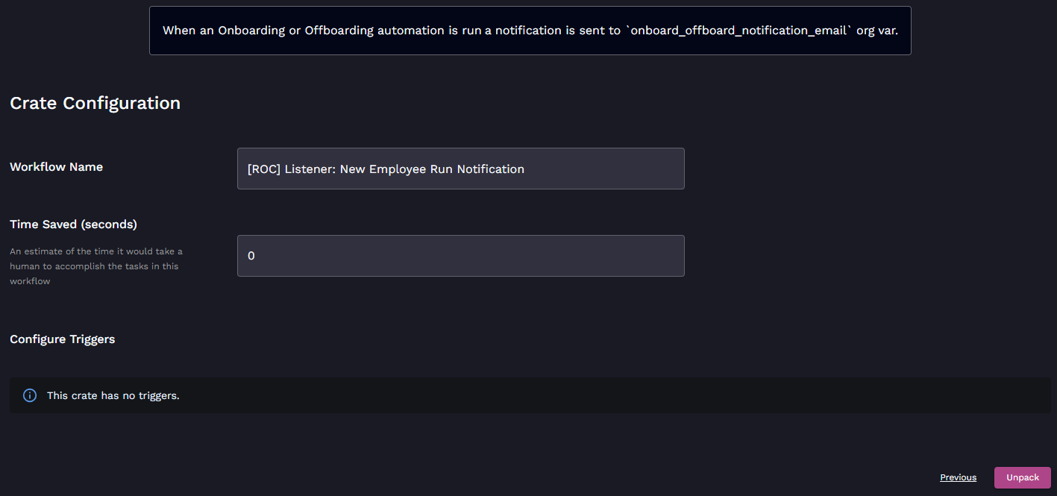The height and width of the screenshot is (496, 1057).
Task: Focus the Time Saved seconds input field
Action: 460,256
